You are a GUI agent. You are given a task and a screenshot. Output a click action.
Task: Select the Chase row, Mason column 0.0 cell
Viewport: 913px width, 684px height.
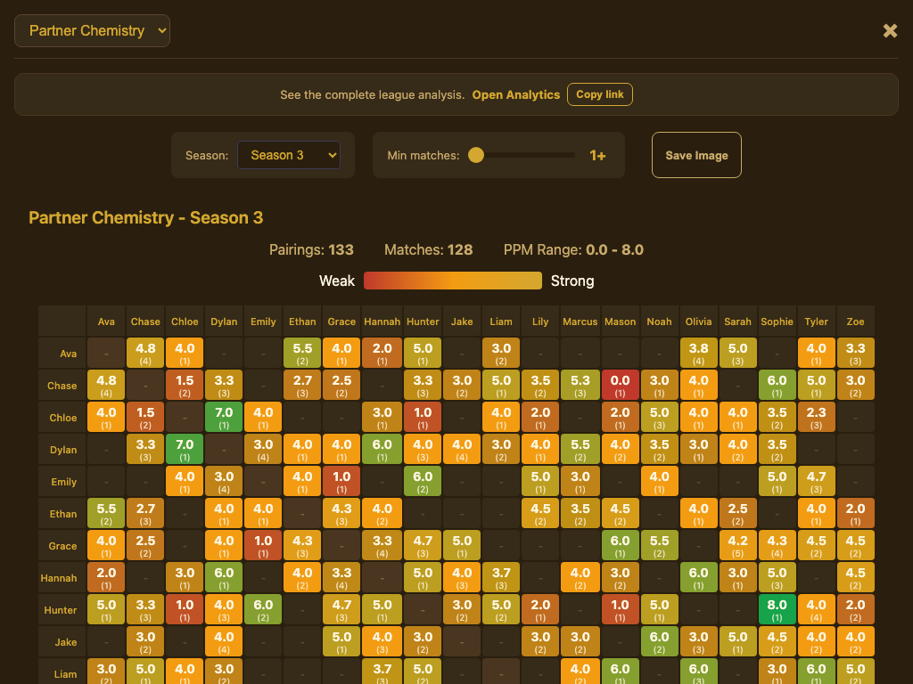[621, 385]
